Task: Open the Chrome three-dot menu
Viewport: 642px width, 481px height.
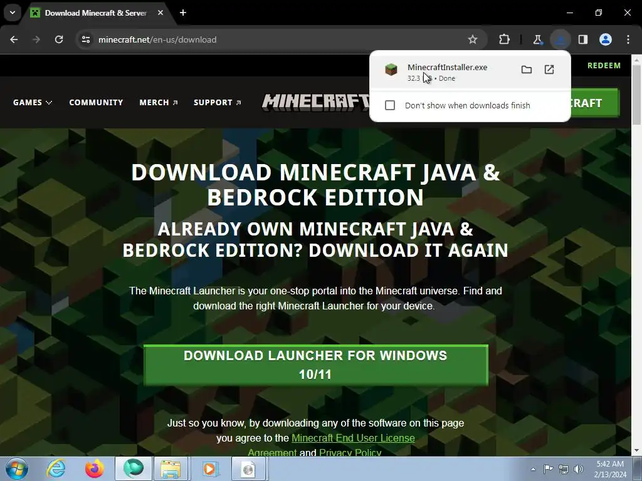Action: point(628,39)
